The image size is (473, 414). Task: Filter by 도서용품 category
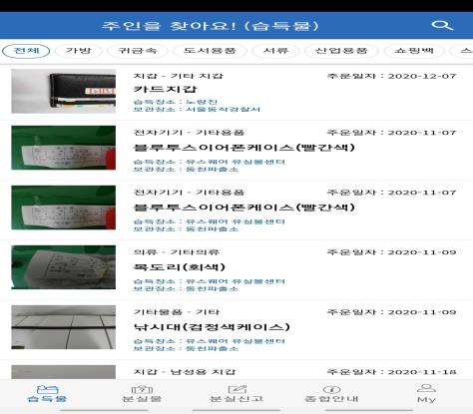210,51
